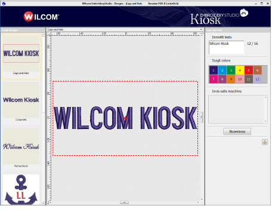
Task: Pick color 5 red swatch
Action: [249, 70]
